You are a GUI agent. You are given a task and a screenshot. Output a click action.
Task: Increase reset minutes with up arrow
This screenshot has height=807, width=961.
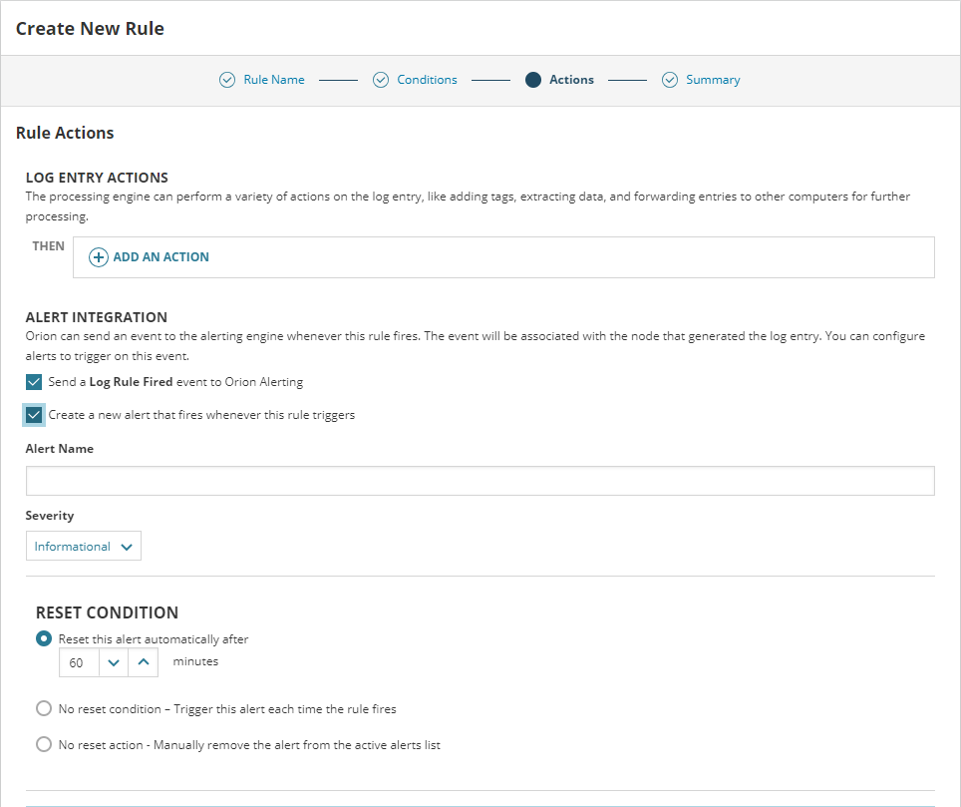144,662
